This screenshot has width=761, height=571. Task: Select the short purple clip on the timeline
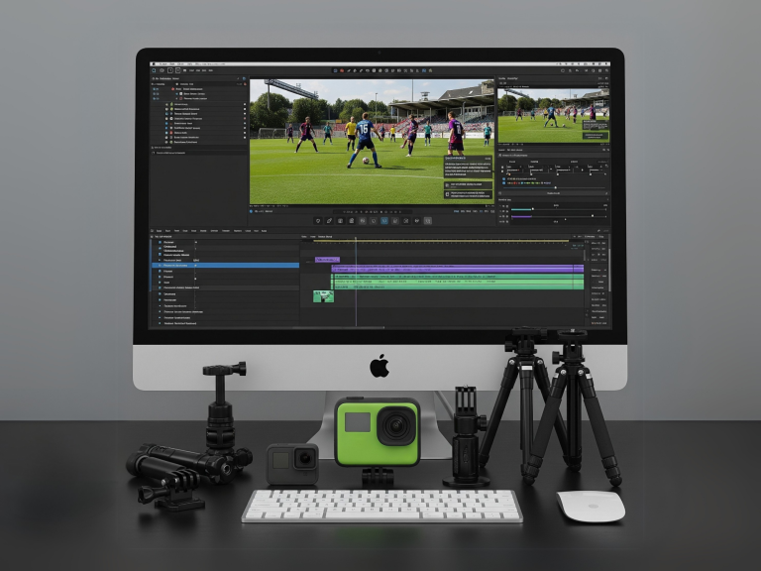click(x=327, y=261)
